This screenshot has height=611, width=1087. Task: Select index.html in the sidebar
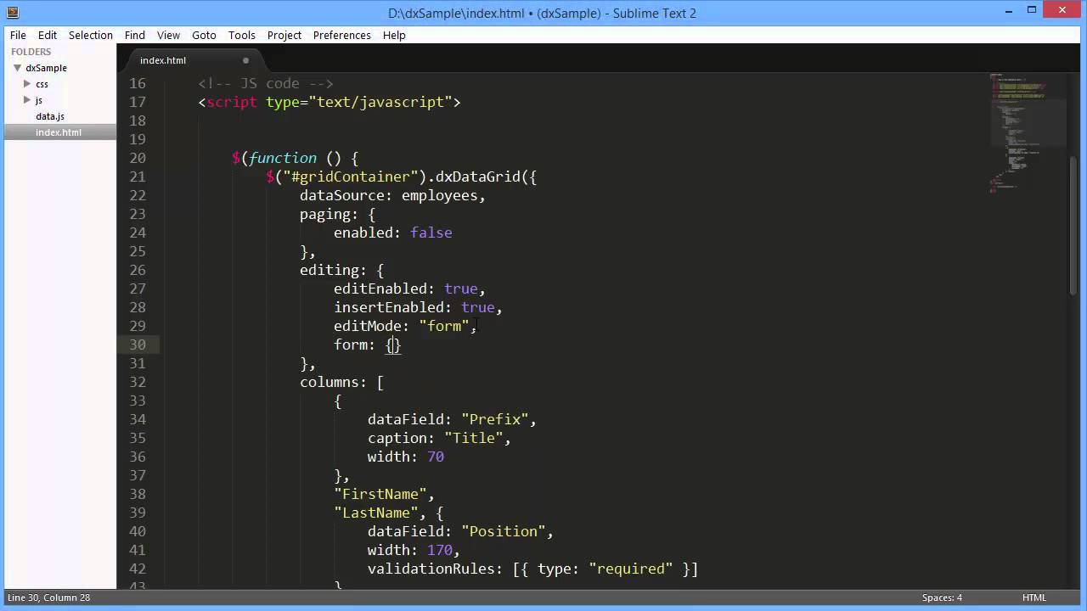[59, 132]
